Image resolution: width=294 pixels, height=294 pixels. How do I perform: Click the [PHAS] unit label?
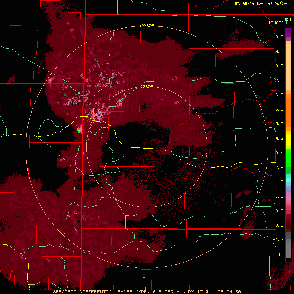(276, 23)
